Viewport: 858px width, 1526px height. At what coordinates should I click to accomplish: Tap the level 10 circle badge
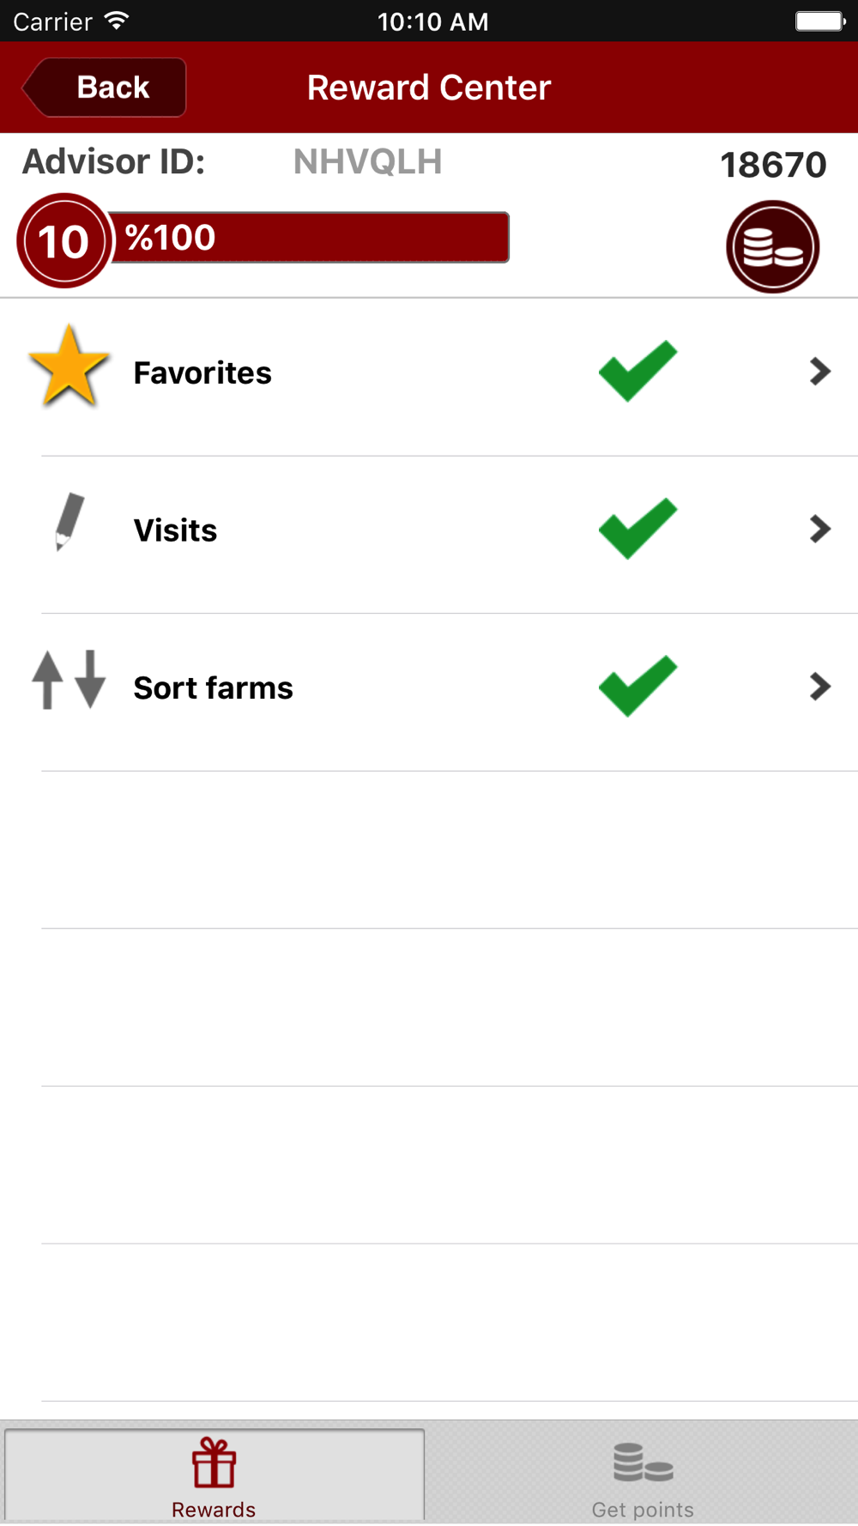coord(64,240)
